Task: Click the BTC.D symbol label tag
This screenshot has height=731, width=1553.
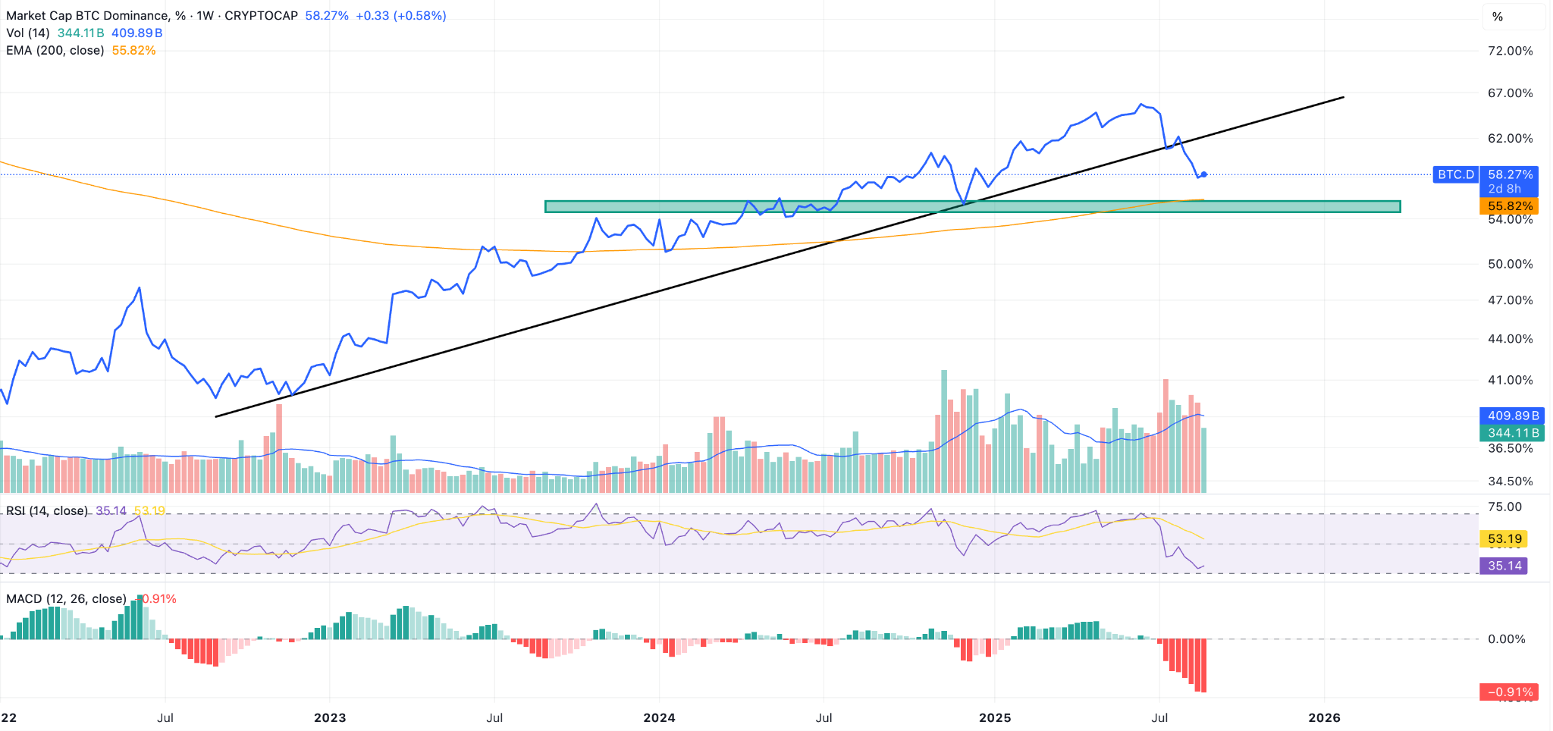Action: click(1455, 174)
